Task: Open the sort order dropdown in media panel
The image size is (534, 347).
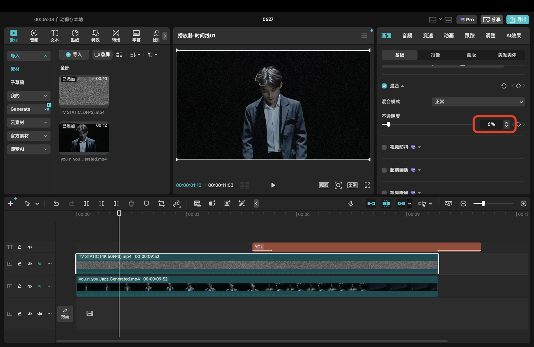Action: pos(135,55)
